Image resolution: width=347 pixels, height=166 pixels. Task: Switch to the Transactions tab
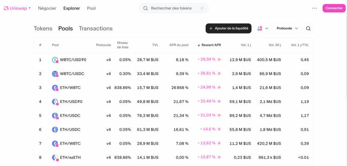coord(96,28)
